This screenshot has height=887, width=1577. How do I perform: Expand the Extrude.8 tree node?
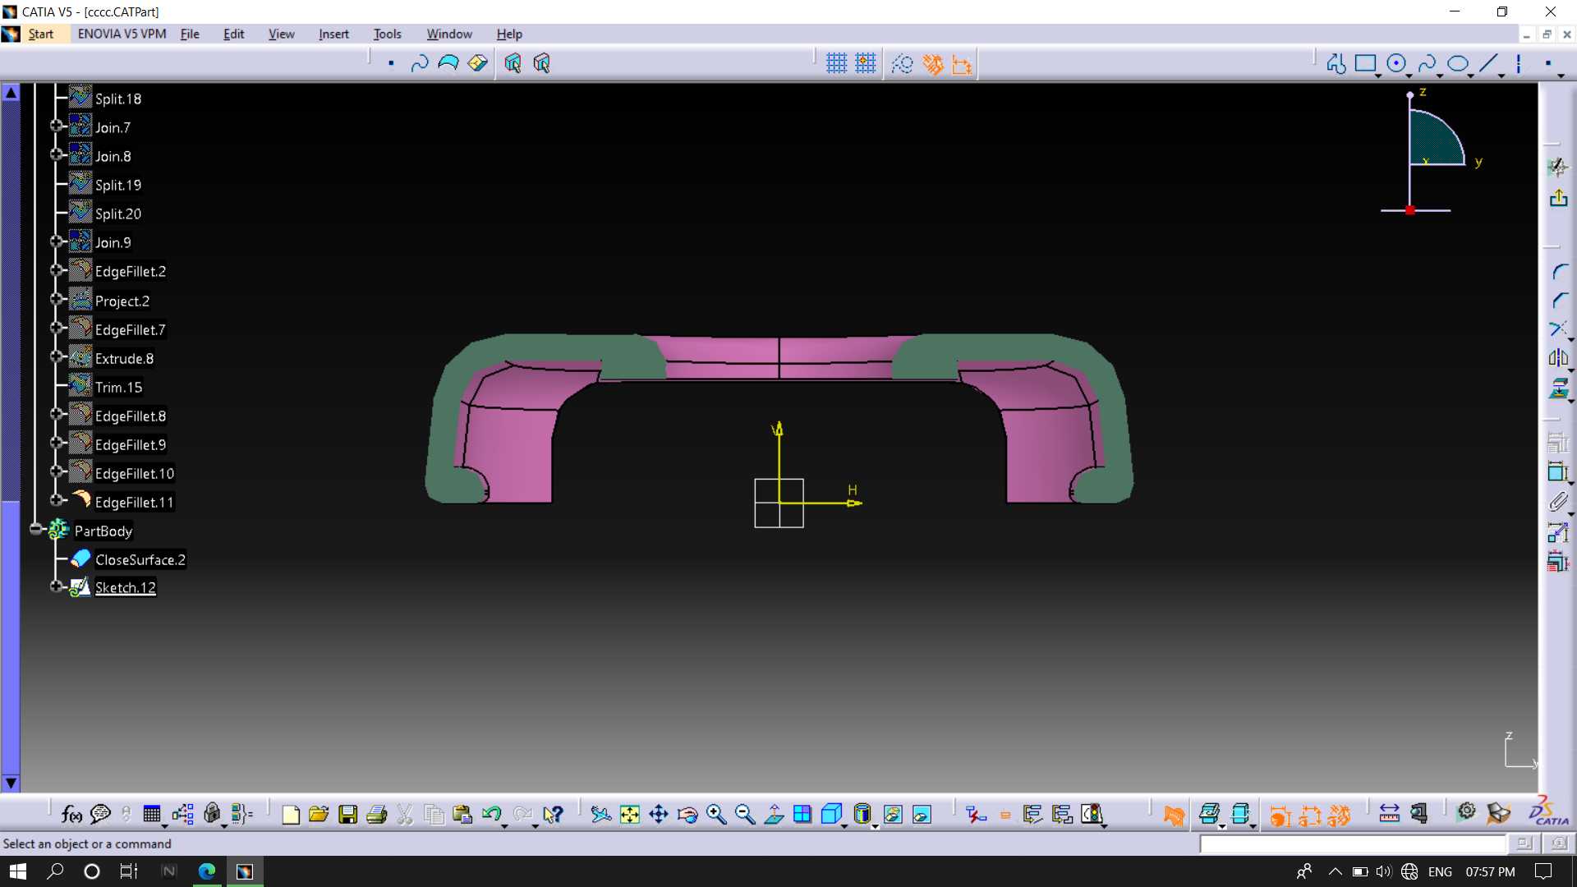coord(57,356)
